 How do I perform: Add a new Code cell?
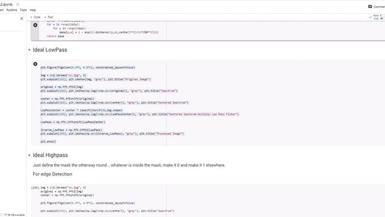(35, 17)
